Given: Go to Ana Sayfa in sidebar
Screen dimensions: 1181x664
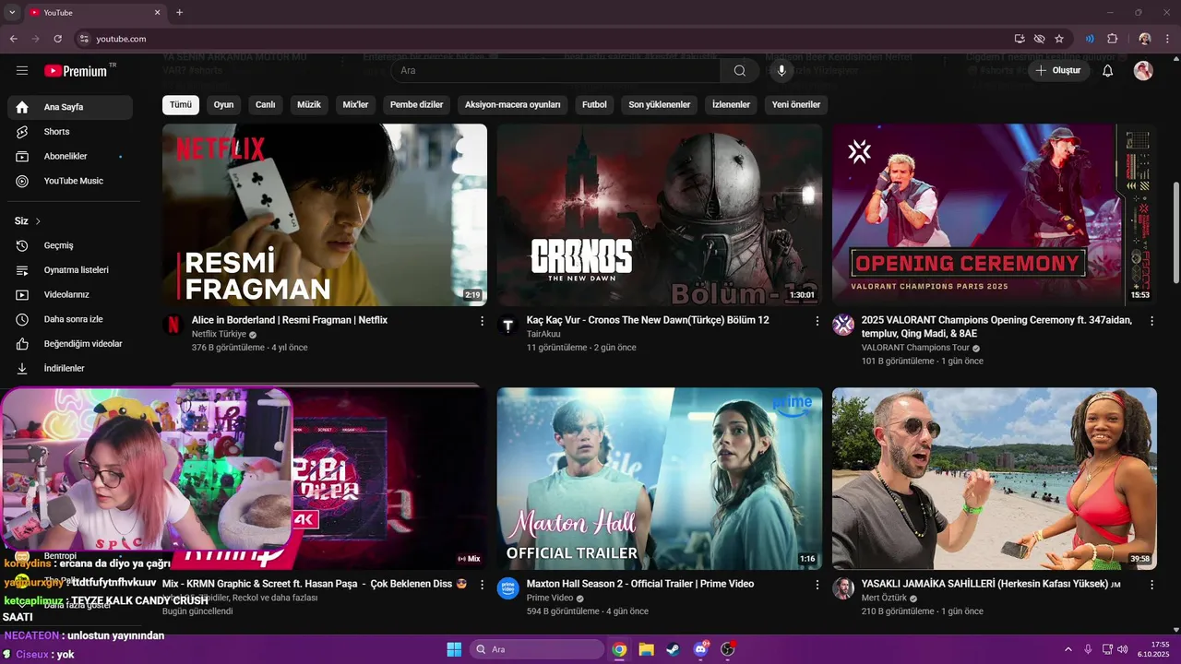Looking at the screenshot, I should pyautogui.click(x=70, y=107).
